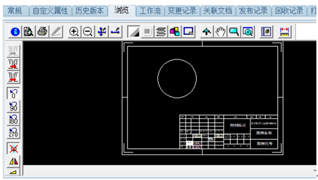Click the red-yellow mirror flip icon

(14, 161)
